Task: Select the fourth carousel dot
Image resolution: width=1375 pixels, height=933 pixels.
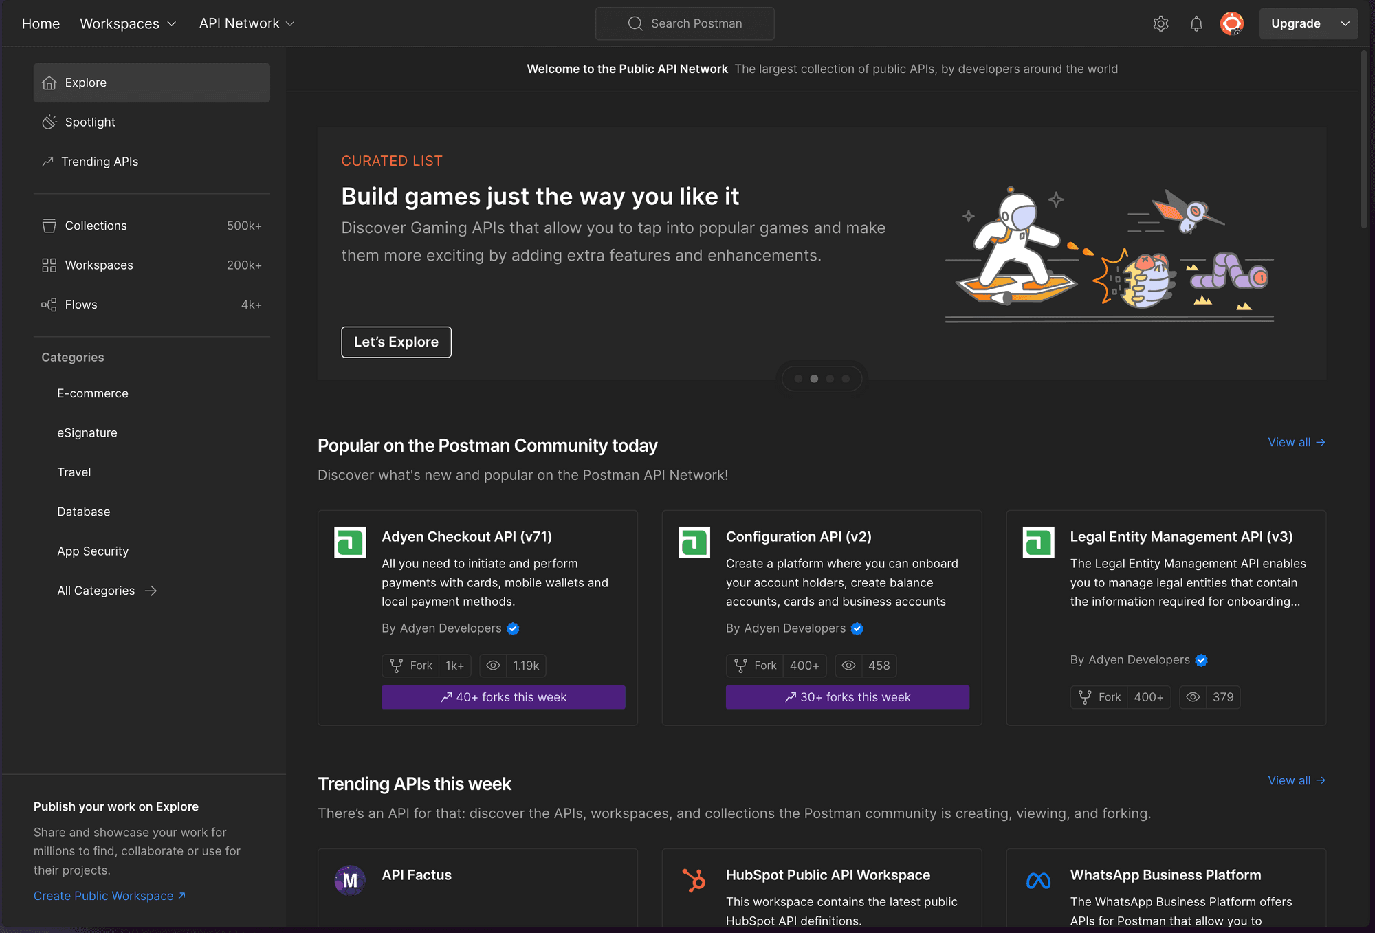Action: (846, 379)
